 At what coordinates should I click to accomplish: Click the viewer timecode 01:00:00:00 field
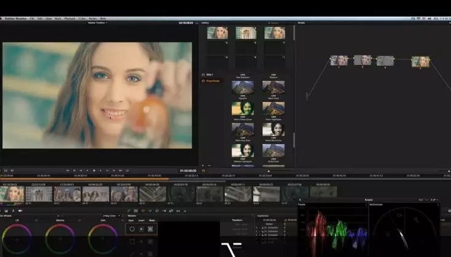point(188,171)
